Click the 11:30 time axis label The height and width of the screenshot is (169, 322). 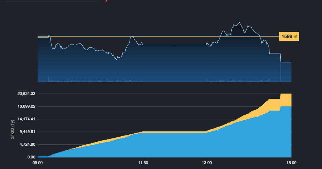[x=143, y=163]
